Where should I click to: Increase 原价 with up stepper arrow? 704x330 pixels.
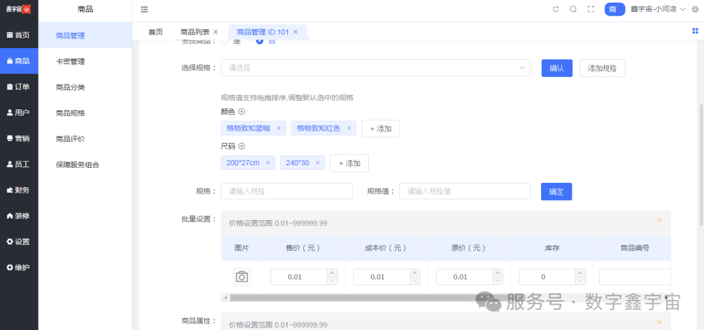tap(498, 273)
